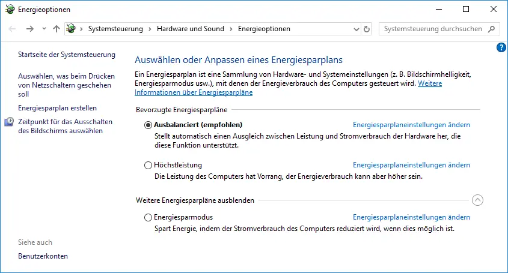This screenshot has width=508, height=273.
Task: Change plan settings for Höchstleistung
Action: pos(411,165)
